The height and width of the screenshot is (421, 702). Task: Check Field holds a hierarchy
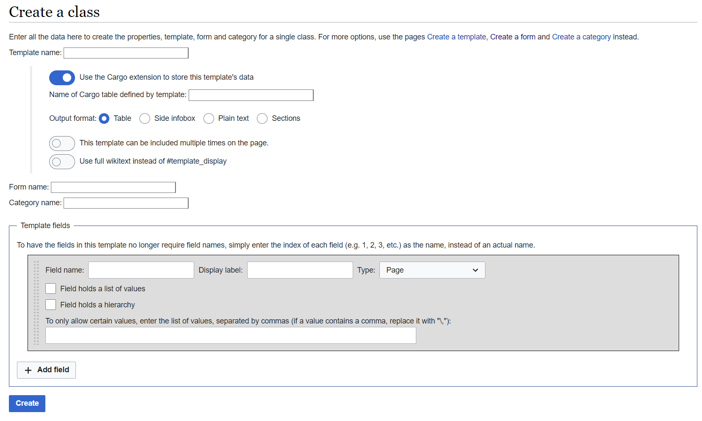coord(51,305)
